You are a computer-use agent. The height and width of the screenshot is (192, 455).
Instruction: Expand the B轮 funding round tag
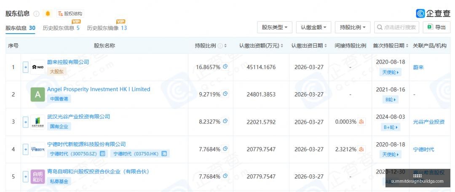390,100
